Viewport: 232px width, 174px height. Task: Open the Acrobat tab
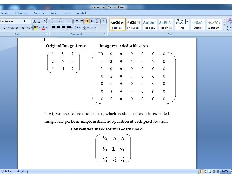(x=82, y=13)
